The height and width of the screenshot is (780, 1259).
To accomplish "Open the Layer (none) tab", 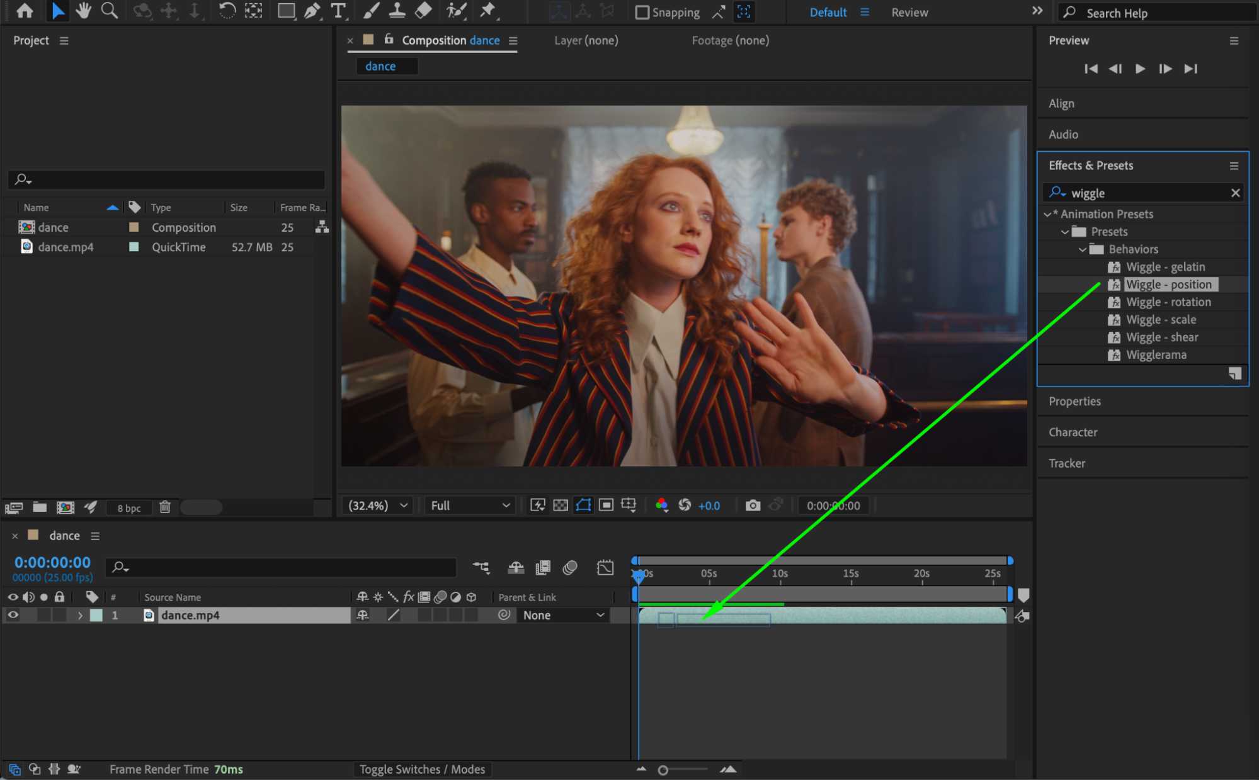I will point(586,40).
